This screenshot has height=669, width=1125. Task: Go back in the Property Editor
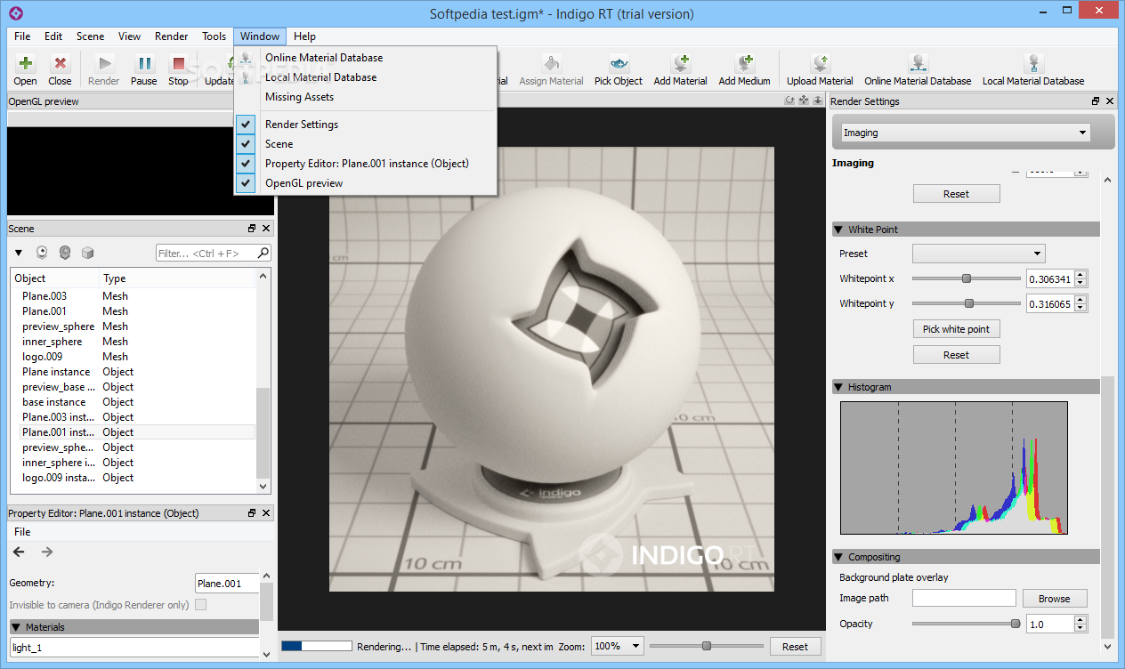pyautogui.click(x=19, y=552)
